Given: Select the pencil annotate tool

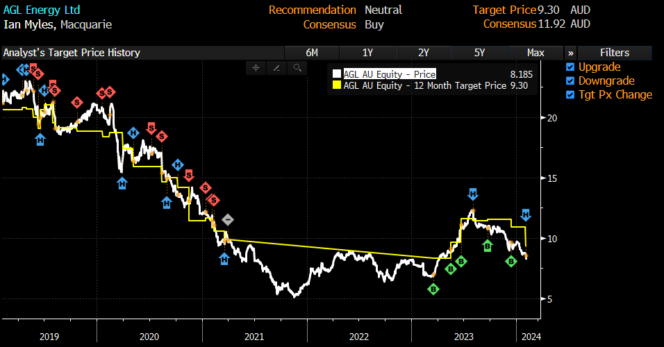Looking at the screenshot, I should point(276,68).
